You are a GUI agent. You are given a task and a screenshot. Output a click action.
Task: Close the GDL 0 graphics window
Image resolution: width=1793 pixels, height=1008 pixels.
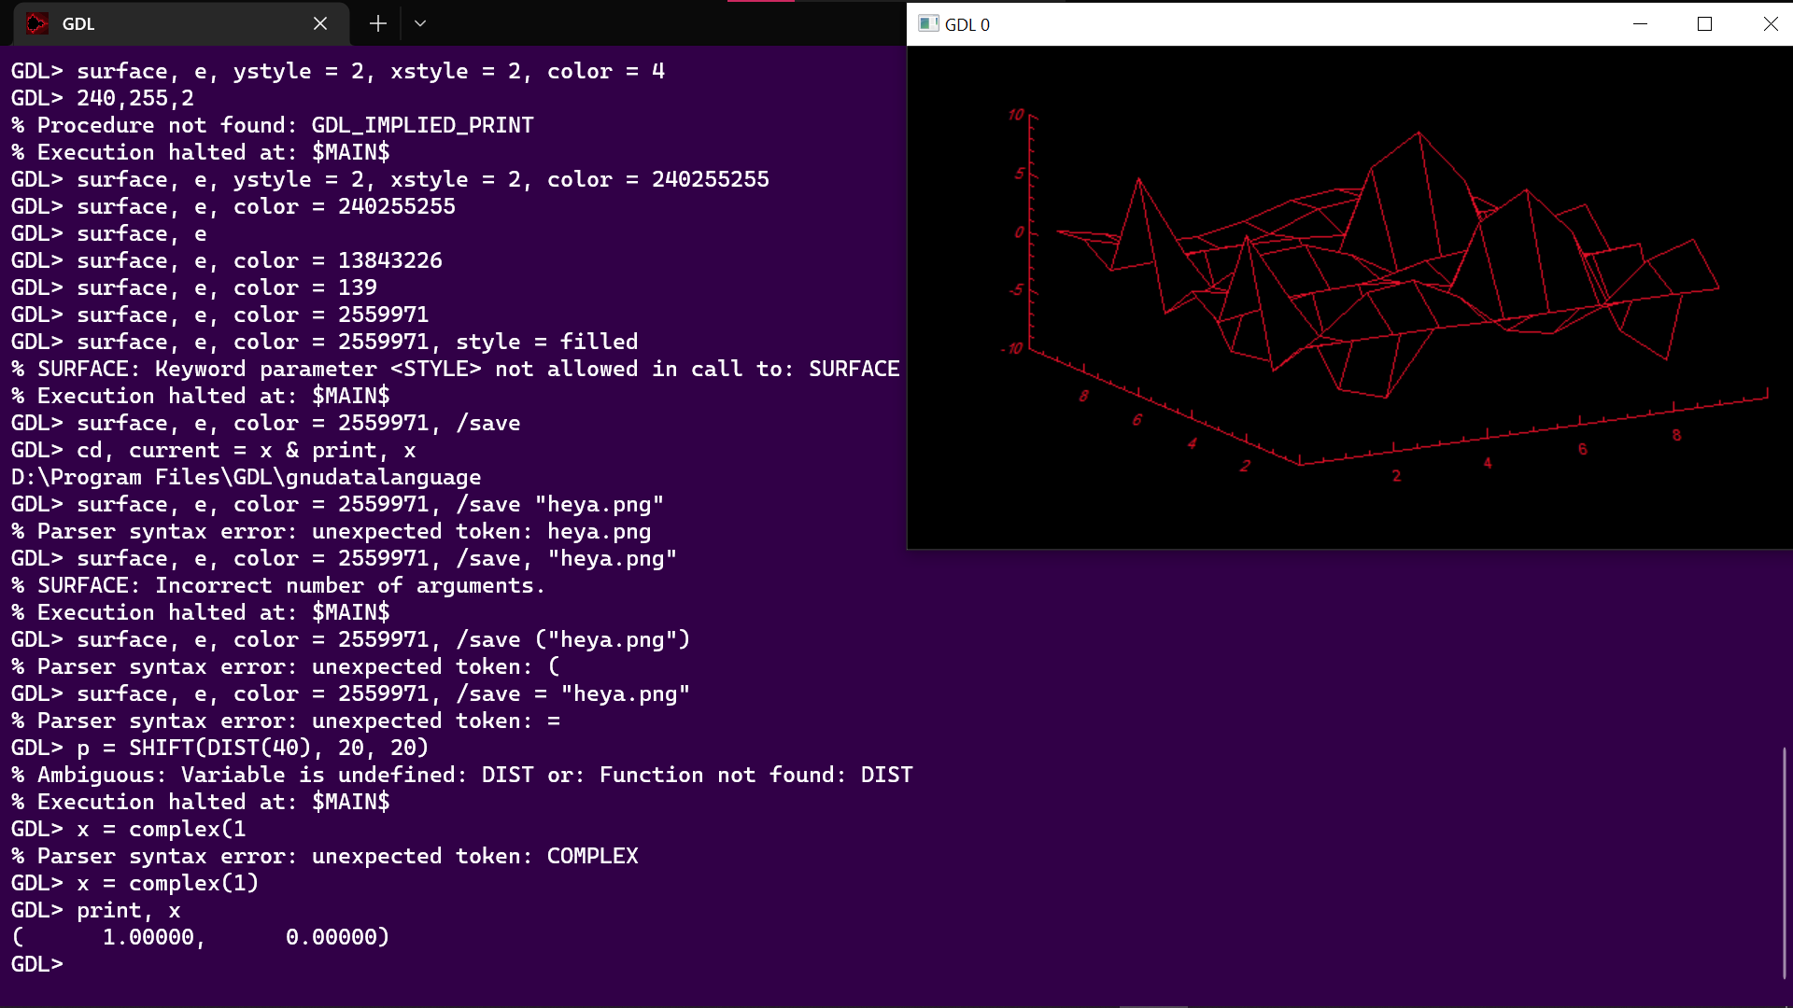click(1771, 24)
